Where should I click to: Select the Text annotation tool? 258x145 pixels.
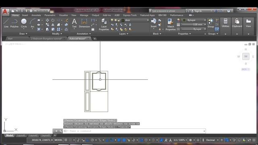coord(74,23)
